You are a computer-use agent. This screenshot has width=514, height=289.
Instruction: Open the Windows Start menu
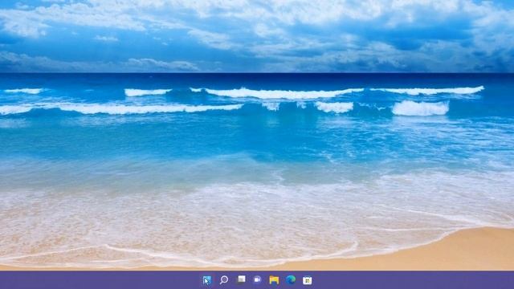point(207,280)
